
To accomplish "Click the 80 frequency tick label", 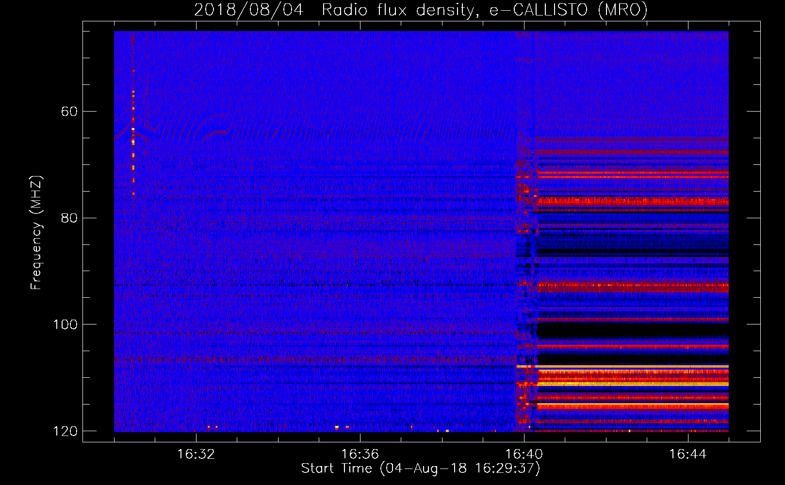I will click(x=69, y=218).
